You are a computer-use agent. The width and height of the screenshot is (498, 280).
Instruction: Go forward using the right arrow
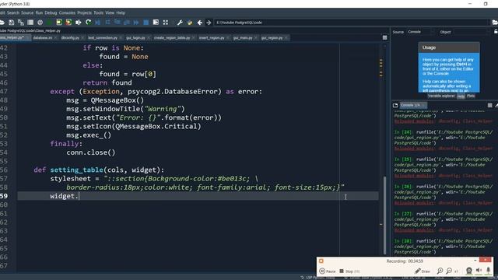[209, 23]
